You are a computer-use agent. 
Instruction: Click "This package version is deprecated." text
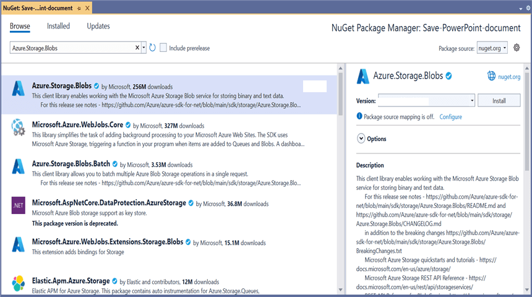75,223
